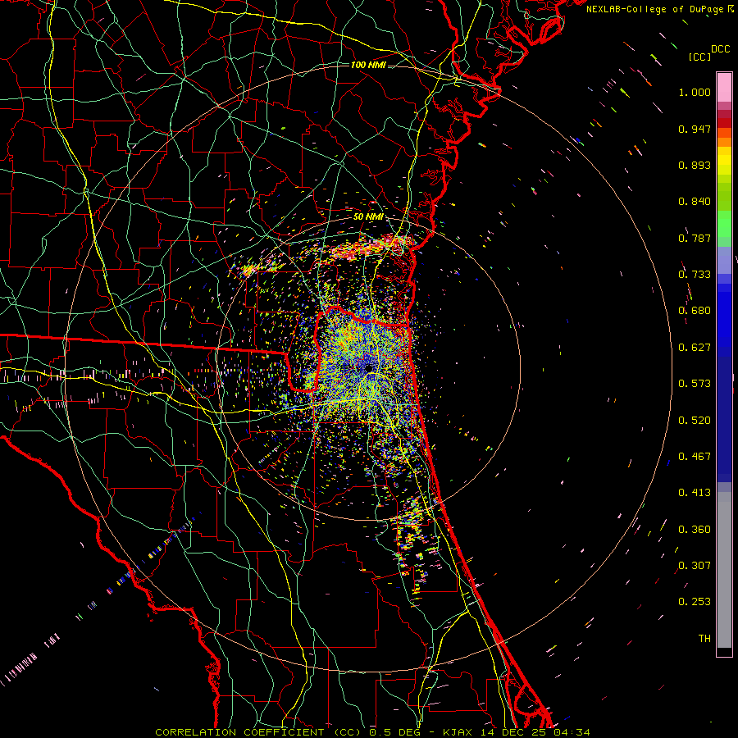Image resolution: width=738 pixels, height=738 pixels.
Task: Click the 0.253 legend value
Action: click(x=695, y=602)
